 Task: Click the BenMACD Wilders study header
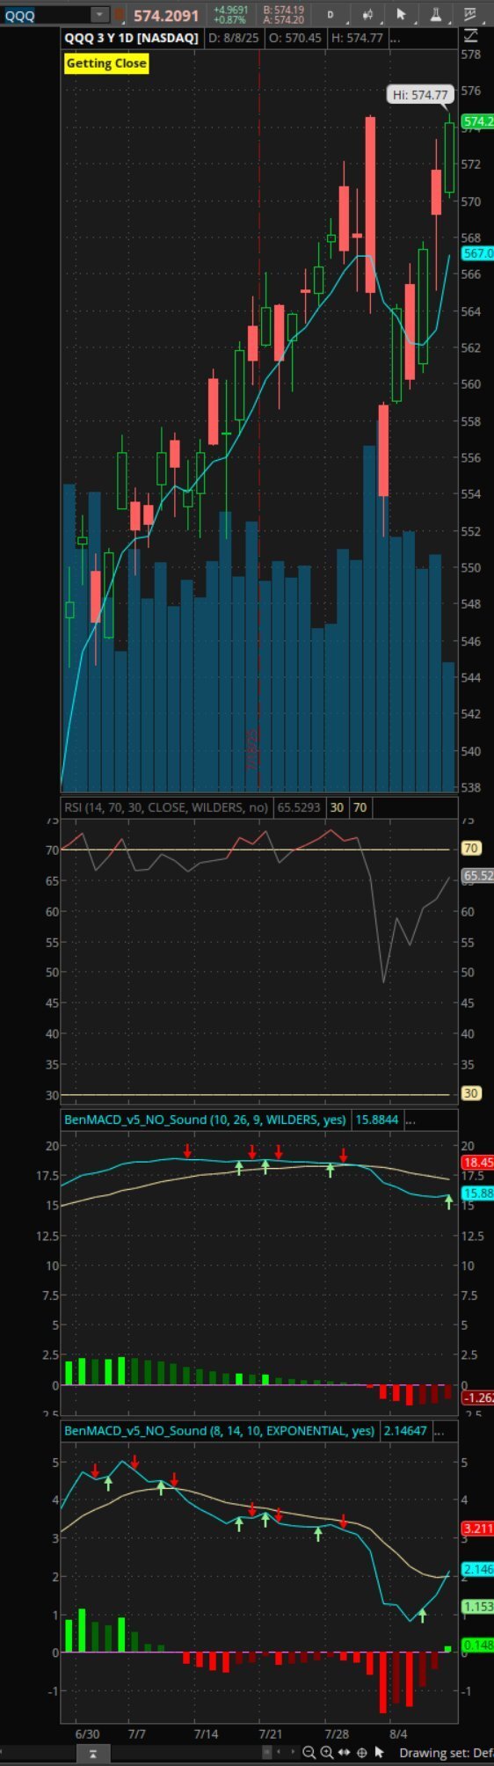(205, 1120)
